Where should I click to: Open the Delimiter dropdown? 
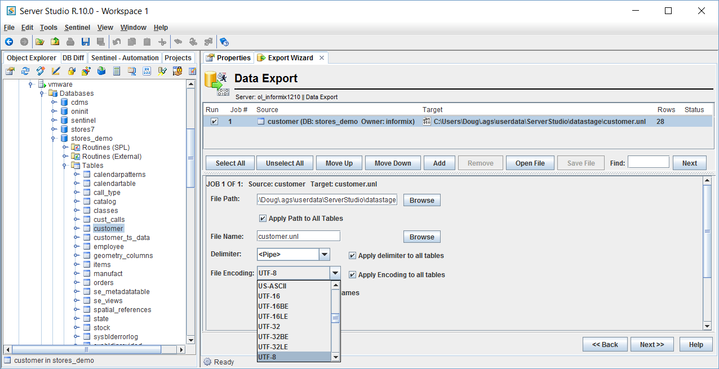325,255
